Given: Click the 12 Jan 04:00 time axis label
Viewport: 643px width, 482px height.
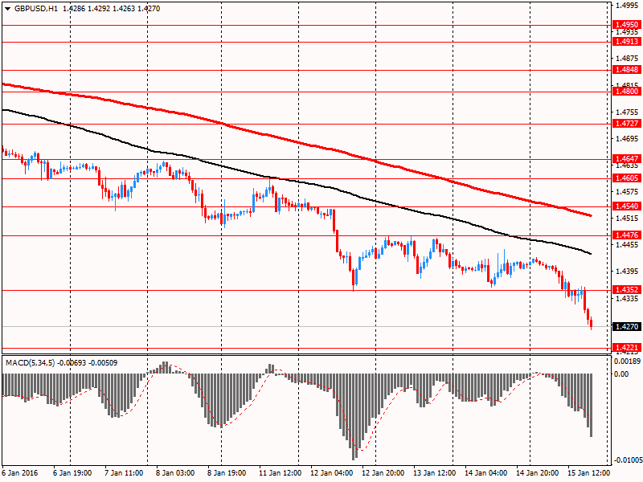Looking at the screenshot, I should point(331,473).
